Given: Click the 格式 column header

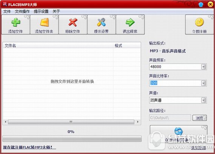Looking at the screenshot, I should [127, 46].
